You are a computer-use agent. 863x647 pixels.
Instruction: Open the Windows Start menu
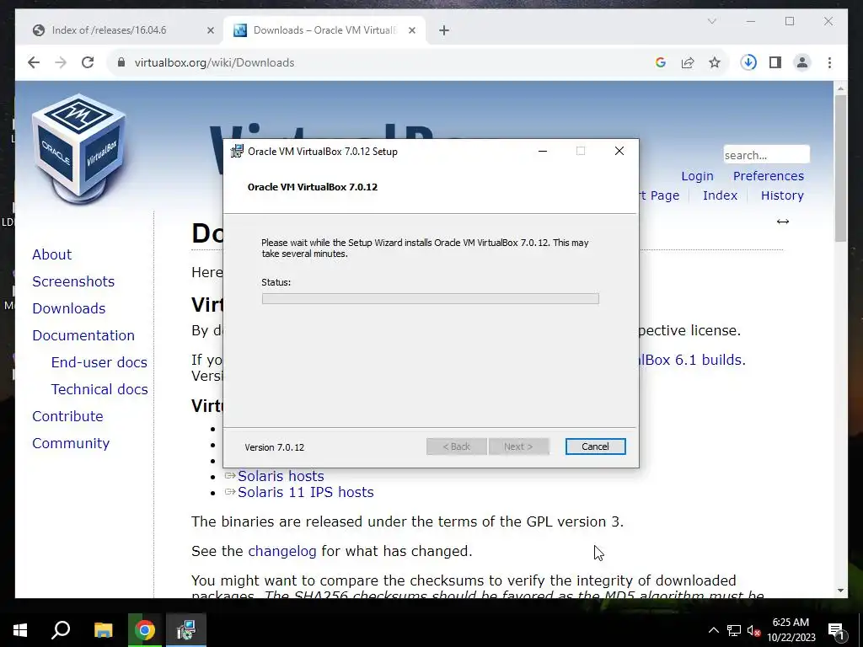click(20, 630)
